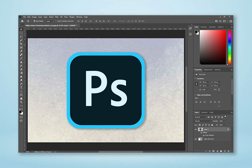Screen dimensions: 252x168
Task: Toggle the layer filter on/off switch
Action: coord(225,116)
